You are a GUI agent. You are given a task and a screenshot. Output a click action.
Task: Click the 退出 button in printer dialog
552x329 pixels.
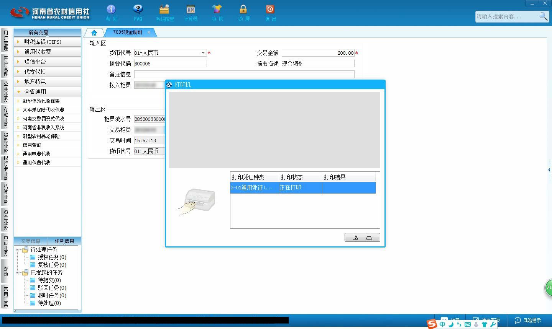362,237
